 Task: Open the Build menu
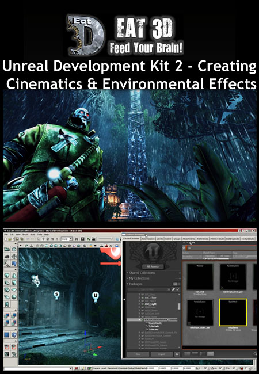click(x=33, y=234)
